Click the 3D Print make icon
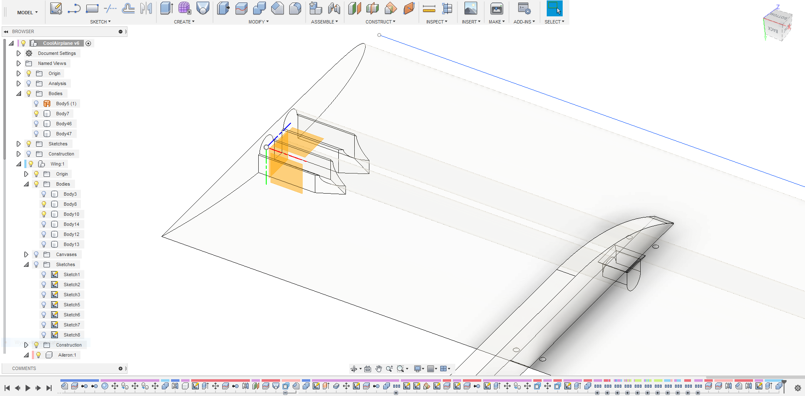 click(497, 8)
